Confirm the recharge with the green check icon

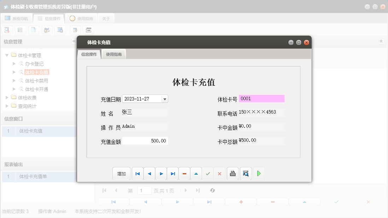(208, 173)
